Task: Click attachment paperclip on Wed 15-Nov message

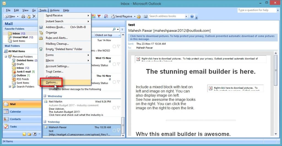Action: [x=110, y=61]
